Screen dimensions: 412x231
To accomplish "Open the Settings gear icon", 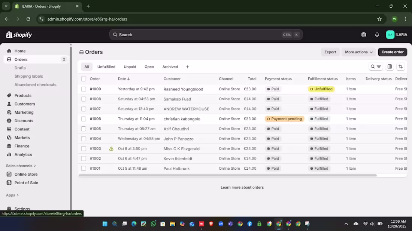I will pos(9,209).
